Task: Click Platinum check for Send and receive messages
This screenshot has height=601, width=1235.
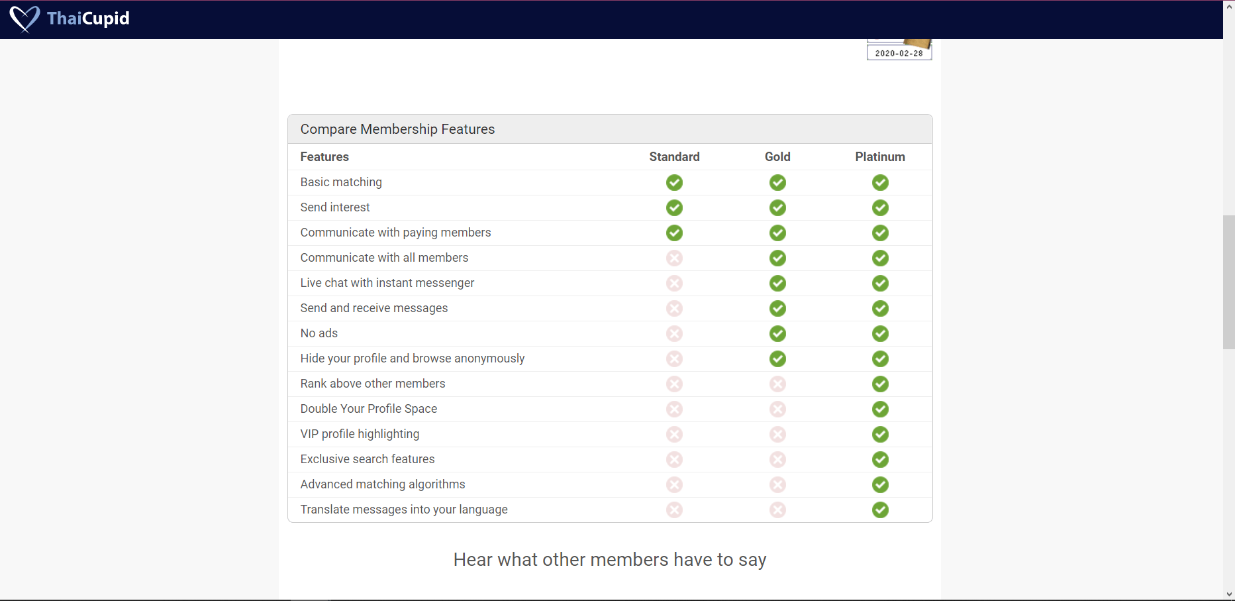Action: 880,308
